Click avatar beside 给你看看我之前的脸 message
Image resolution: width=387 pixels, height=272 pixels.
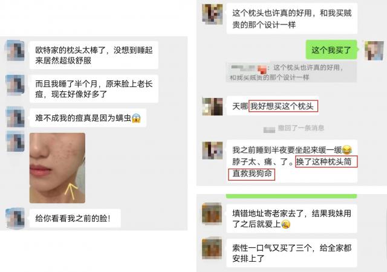point(15,218)
